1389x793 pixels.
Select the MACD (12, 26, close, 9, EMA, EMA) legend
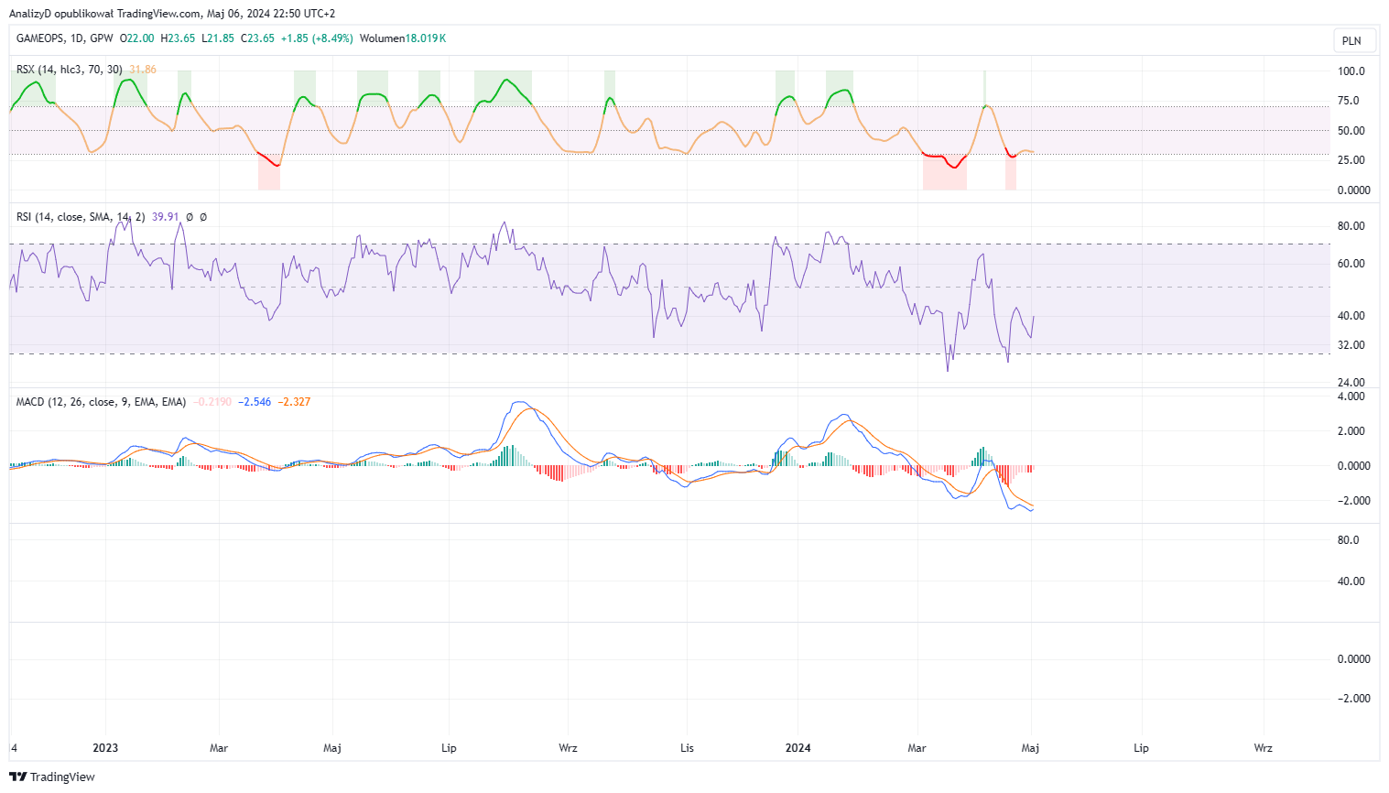[x=102, y=402]
